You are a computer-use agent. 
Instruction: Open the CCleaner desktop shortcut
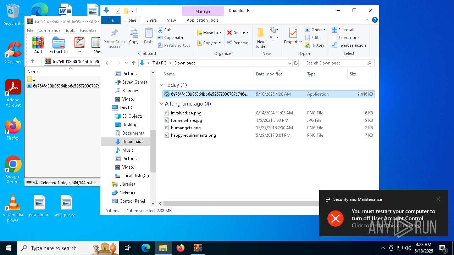[x=13, y=52]
